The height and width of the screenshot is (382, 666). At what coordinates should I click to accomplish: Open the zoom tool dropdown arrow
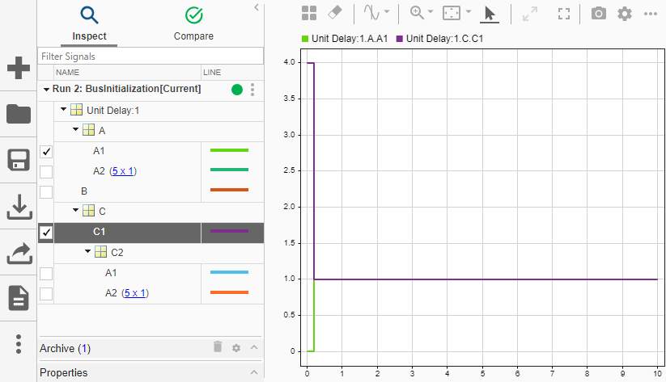coord(430,12)
